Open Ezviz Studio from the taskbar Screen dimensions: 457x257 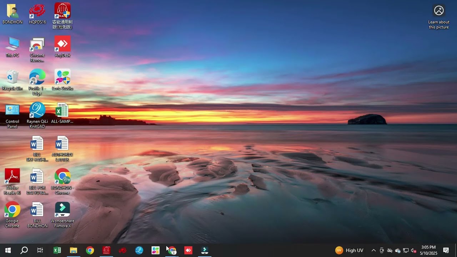tap(156, 250)
